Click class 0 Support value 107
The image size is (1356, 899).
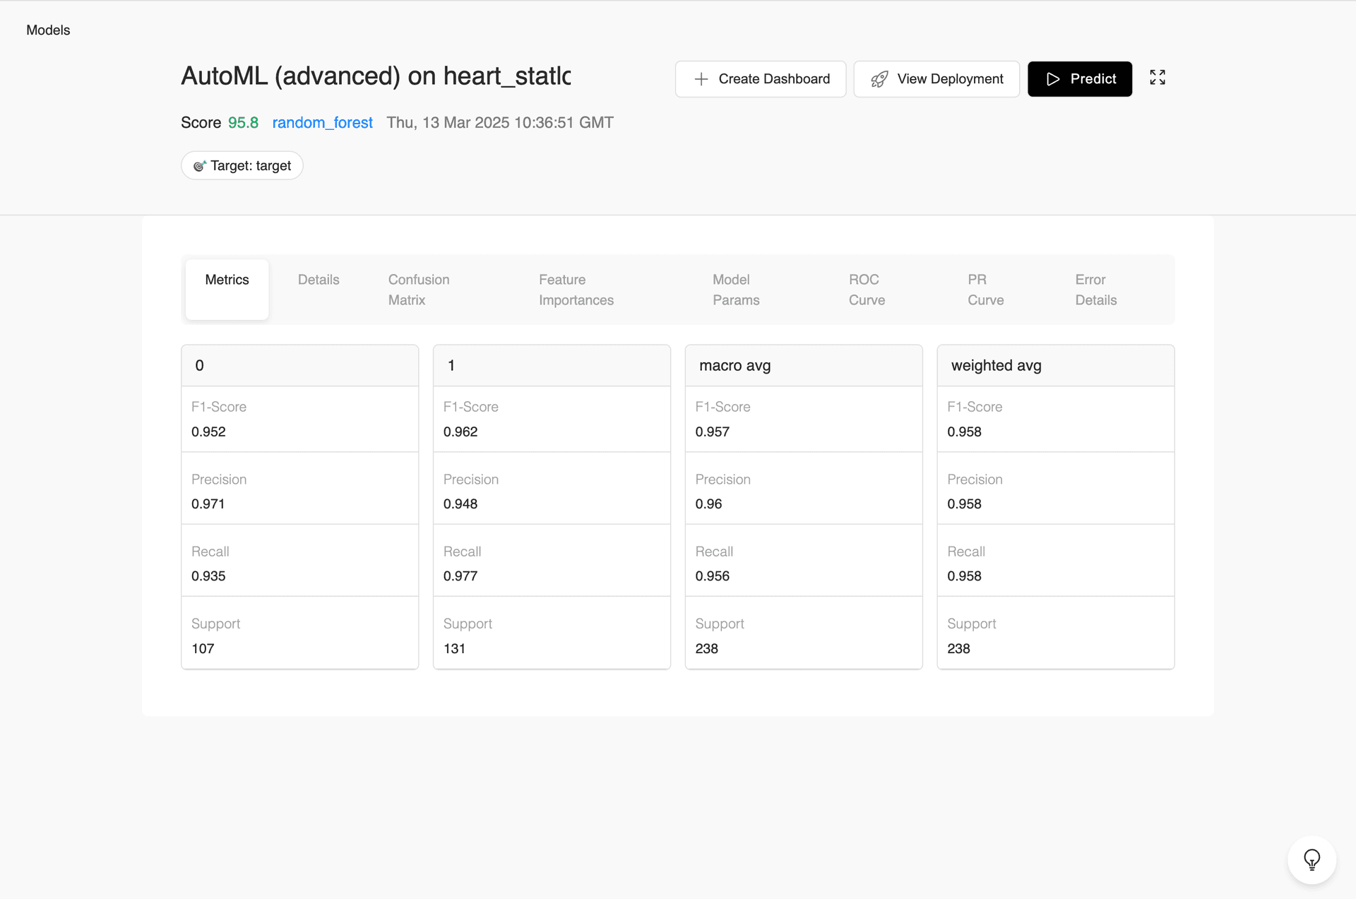coord(203,649)
